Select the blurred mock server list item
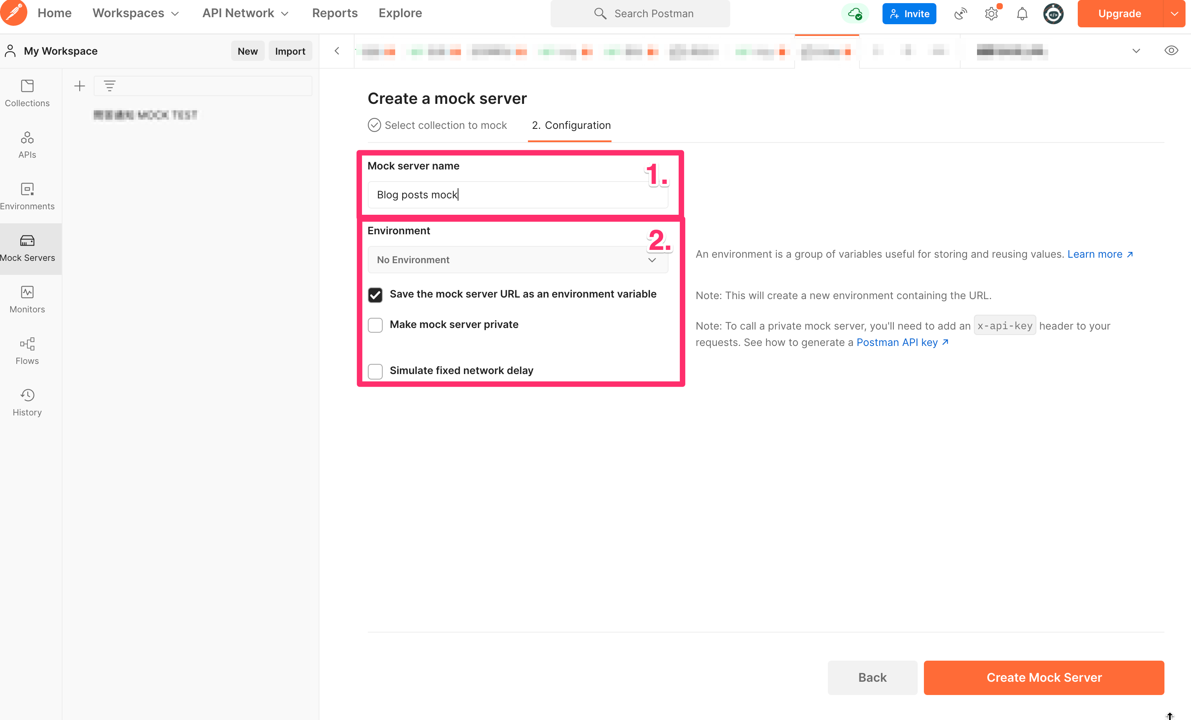The image size is (1191, 720). pyautogui.click(x=145, y=115)
